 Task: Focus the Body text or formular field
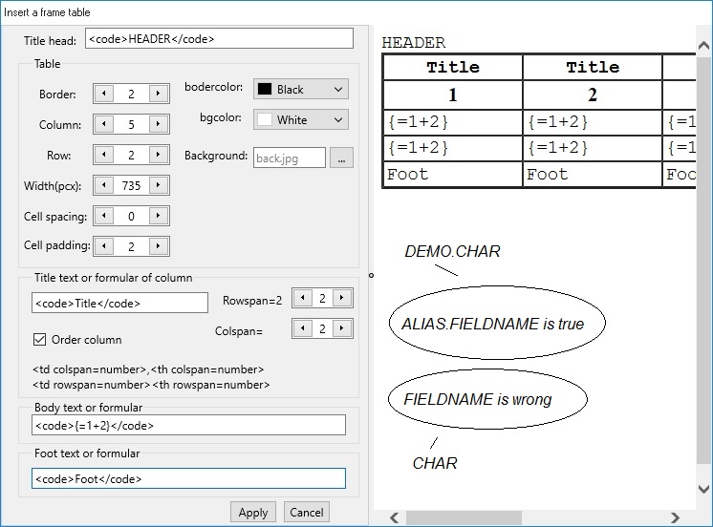[x=188, y=426]
